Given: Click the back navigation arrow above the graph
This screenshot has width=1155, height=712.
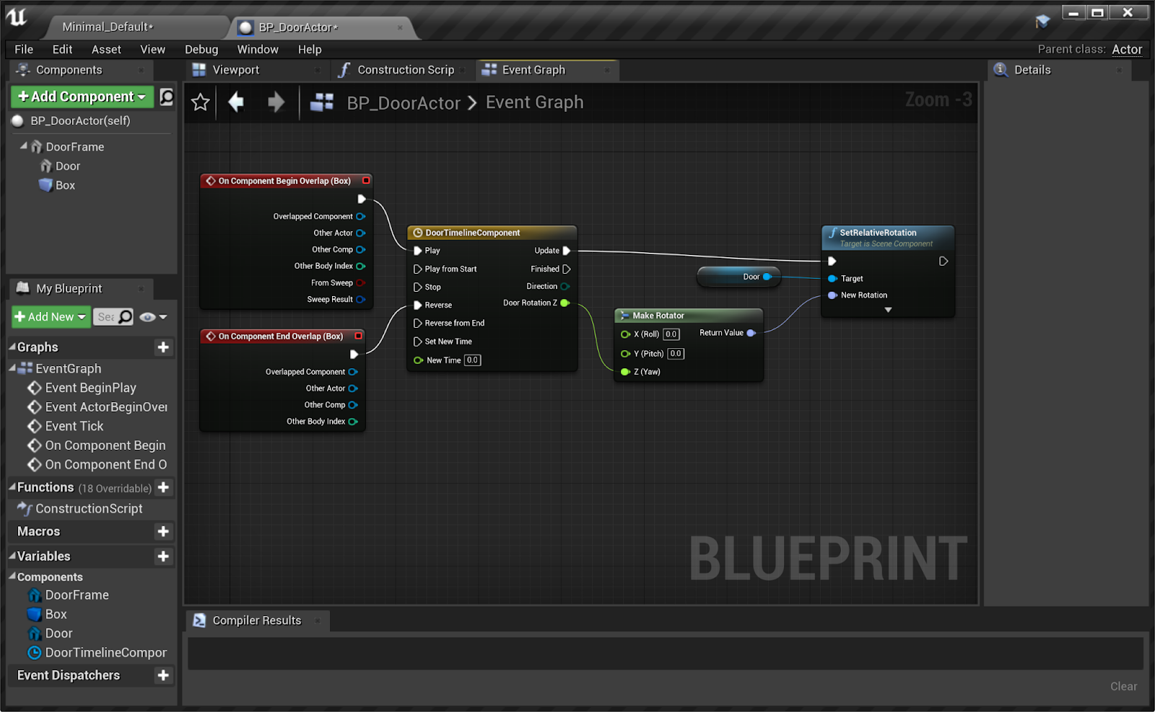Looking at the screenshot, I should [x=236, y=103].
